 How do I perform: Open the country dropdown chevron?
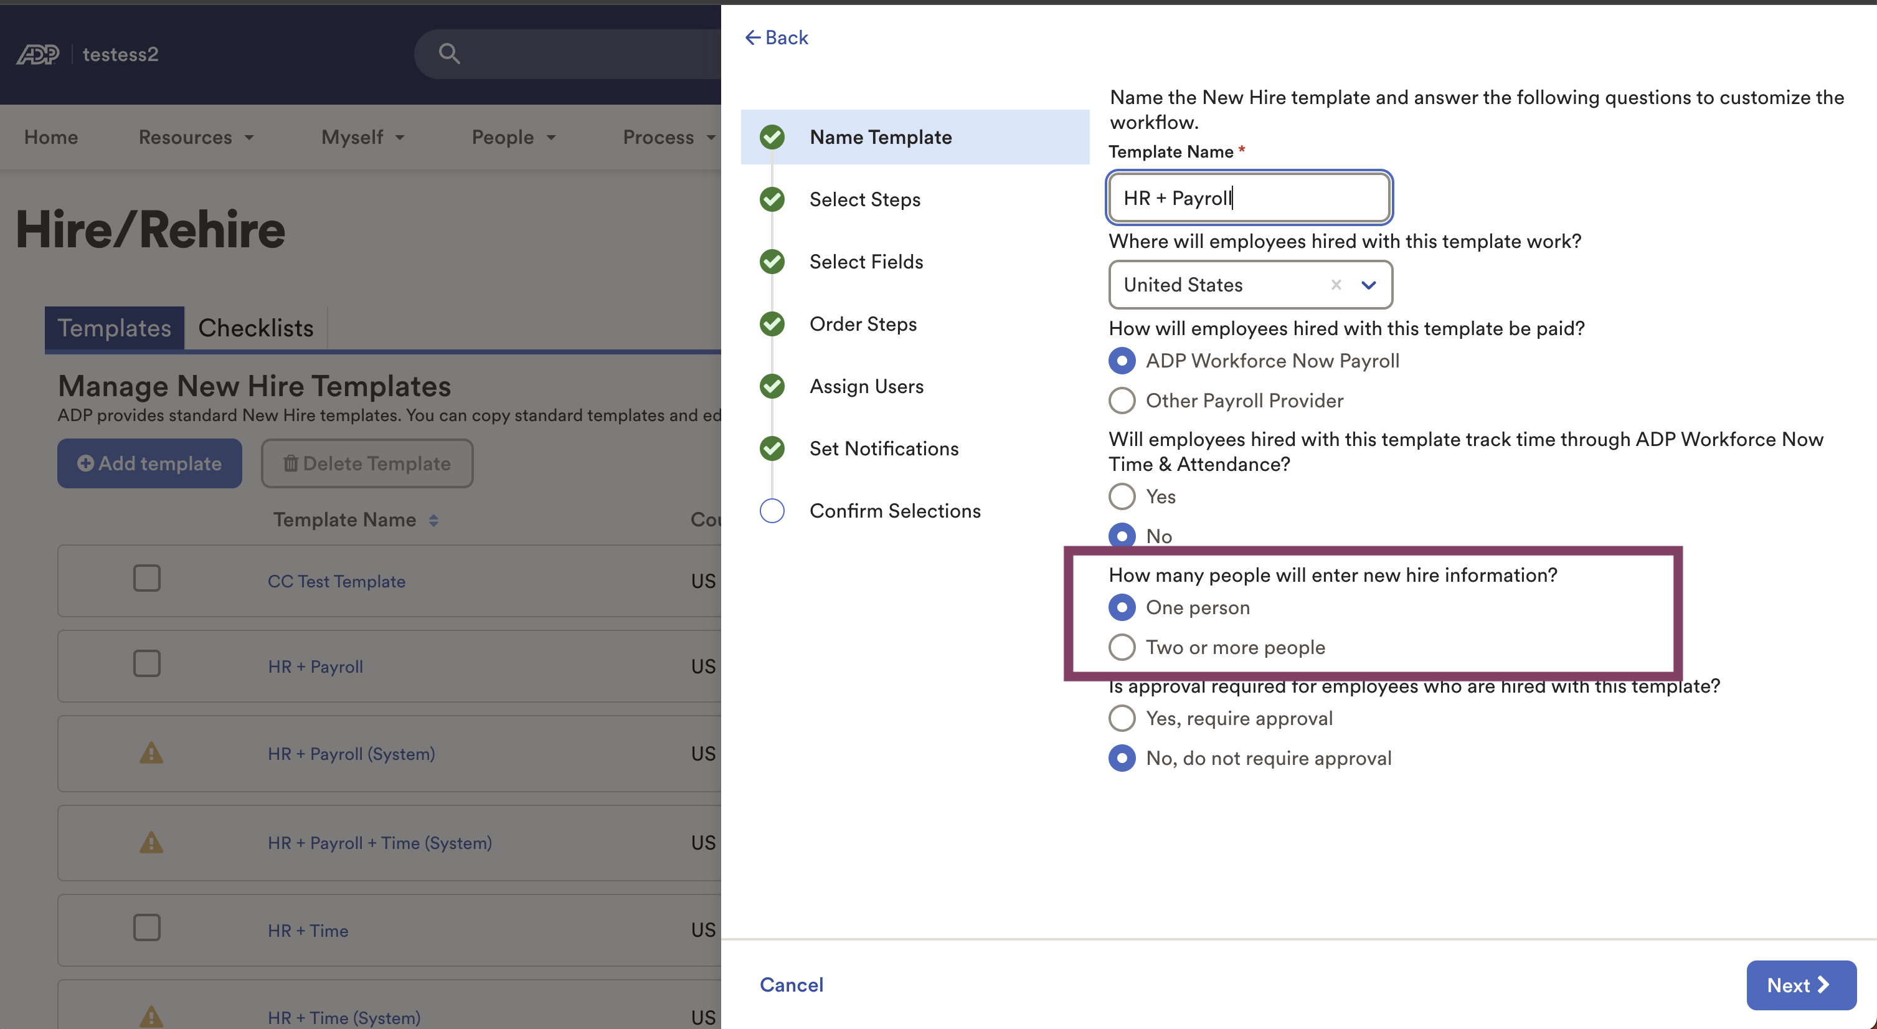coord(1368,285)
